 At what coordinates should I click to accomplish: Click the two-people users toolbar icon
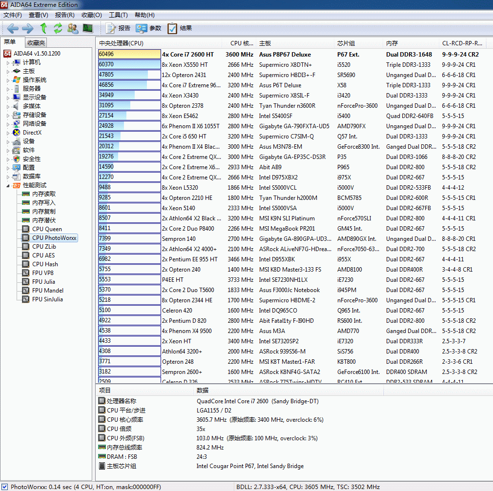click(73, 28)
